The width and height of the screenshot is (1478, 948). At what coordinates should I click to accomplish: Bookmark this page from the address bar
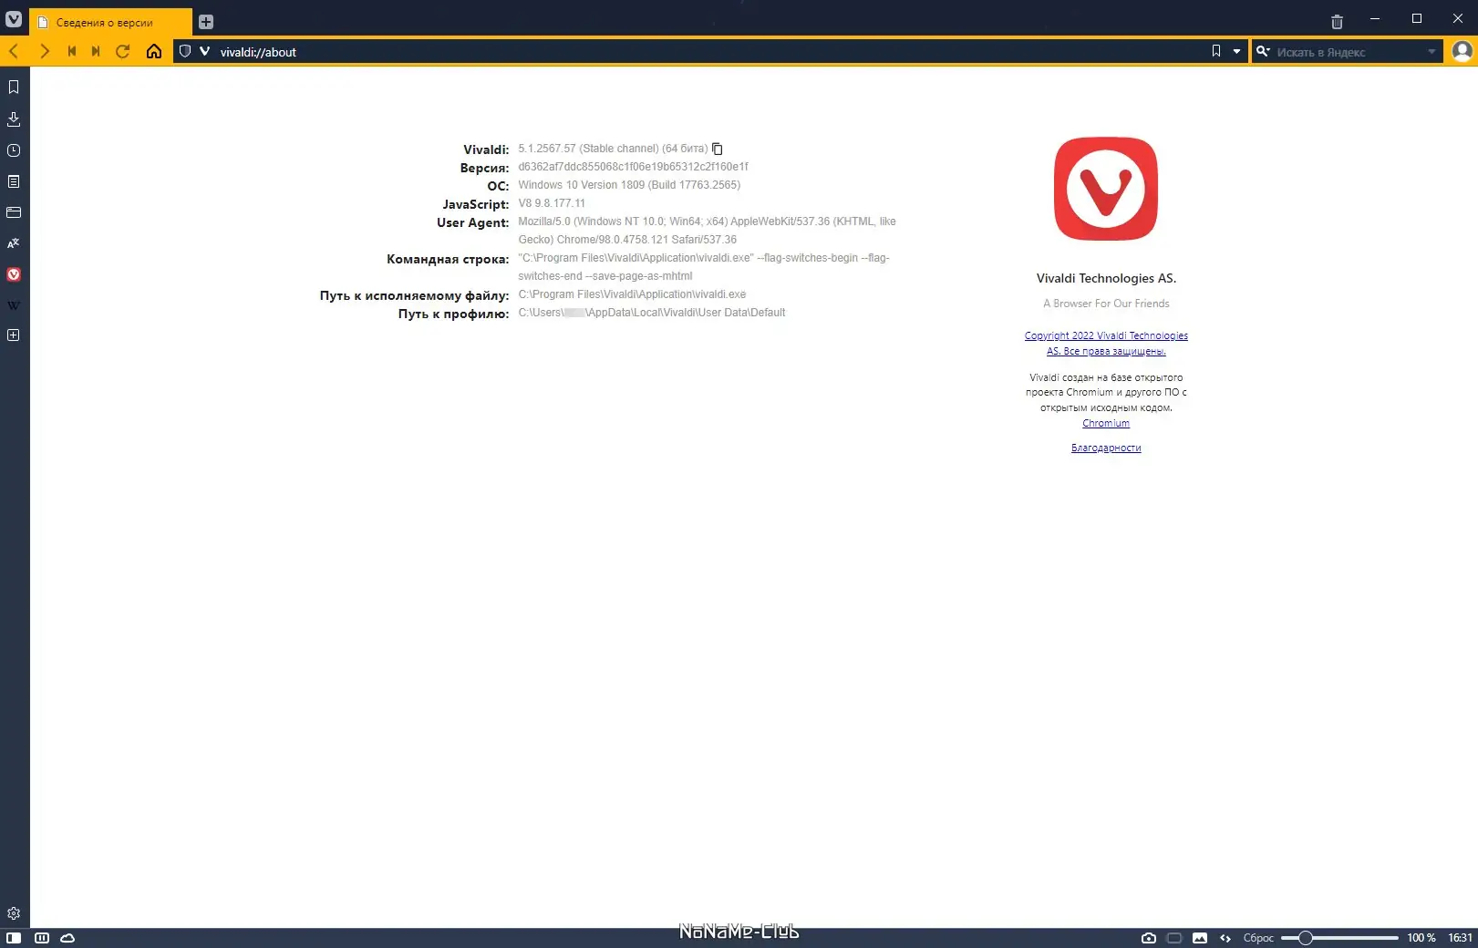1215,51
